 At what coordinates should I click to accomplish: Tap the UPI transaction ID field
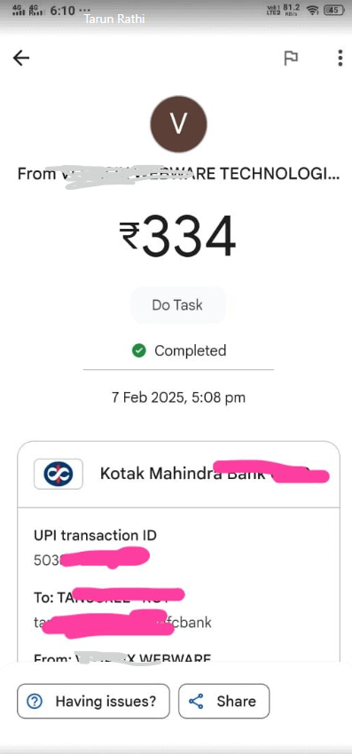[95, 547]
